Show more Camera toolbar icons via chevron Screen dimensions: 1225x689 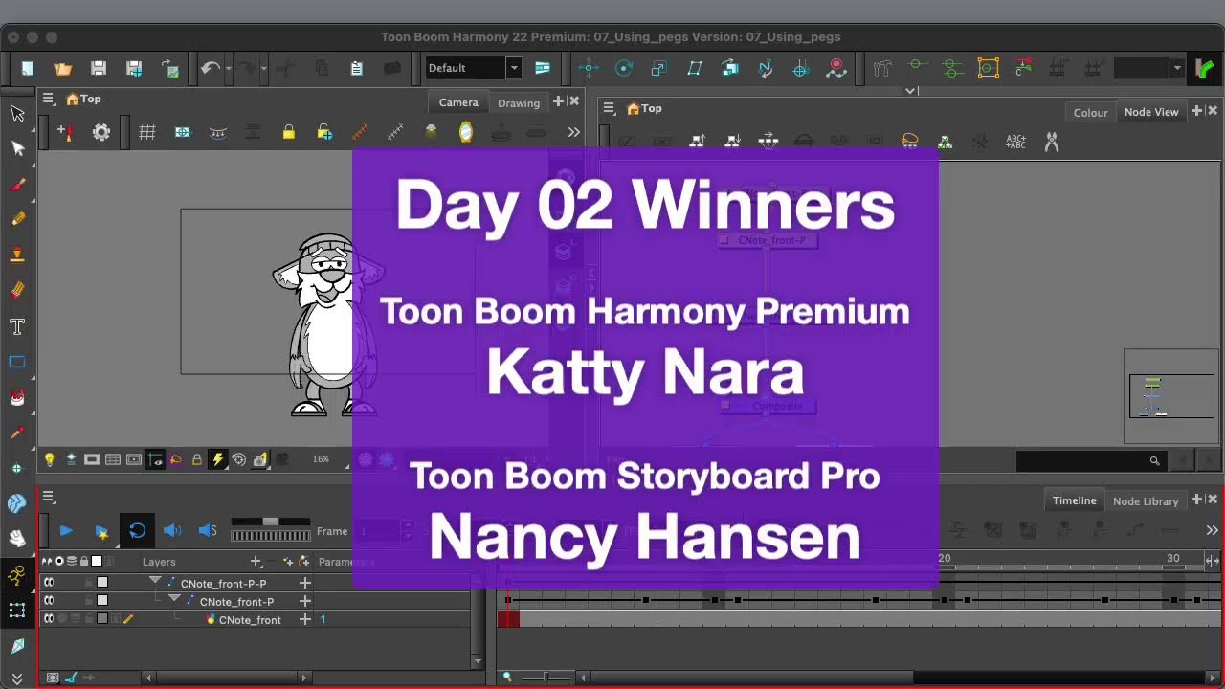point(573,132)
